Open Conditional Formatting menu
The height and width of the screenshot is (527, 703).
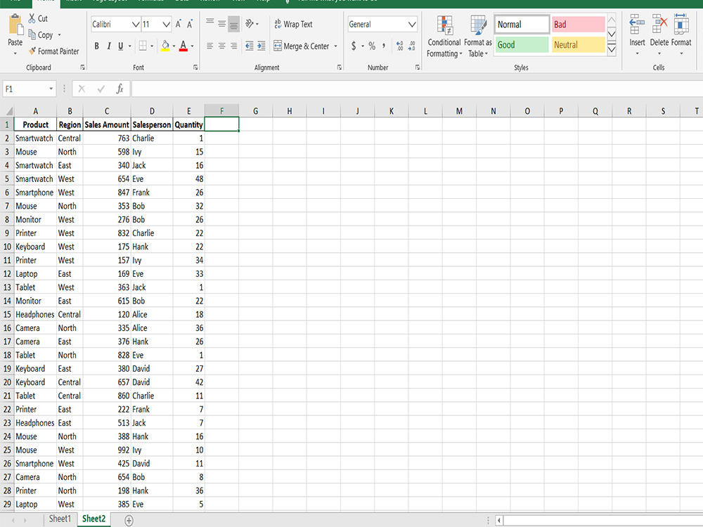point(444,37)
